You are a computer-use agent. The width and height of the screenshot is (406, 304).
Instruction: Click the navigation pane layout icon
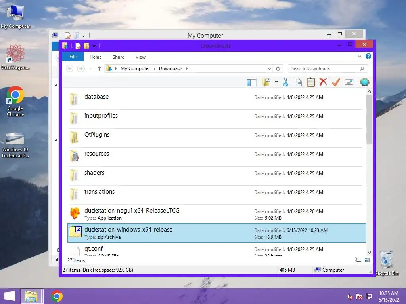coord(251,82)
